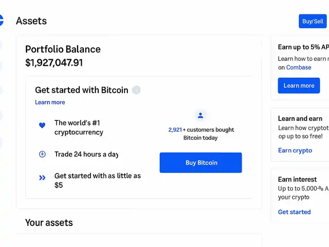
Task: Follow the Earn crypto link
Action: click(295, 150)
